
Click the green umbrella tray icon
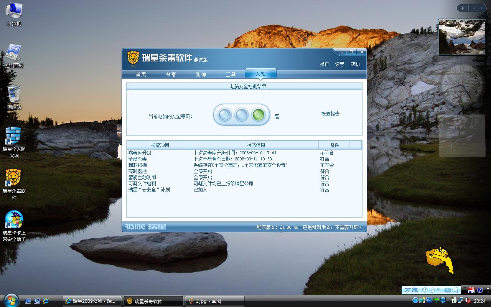pos(436,300)
